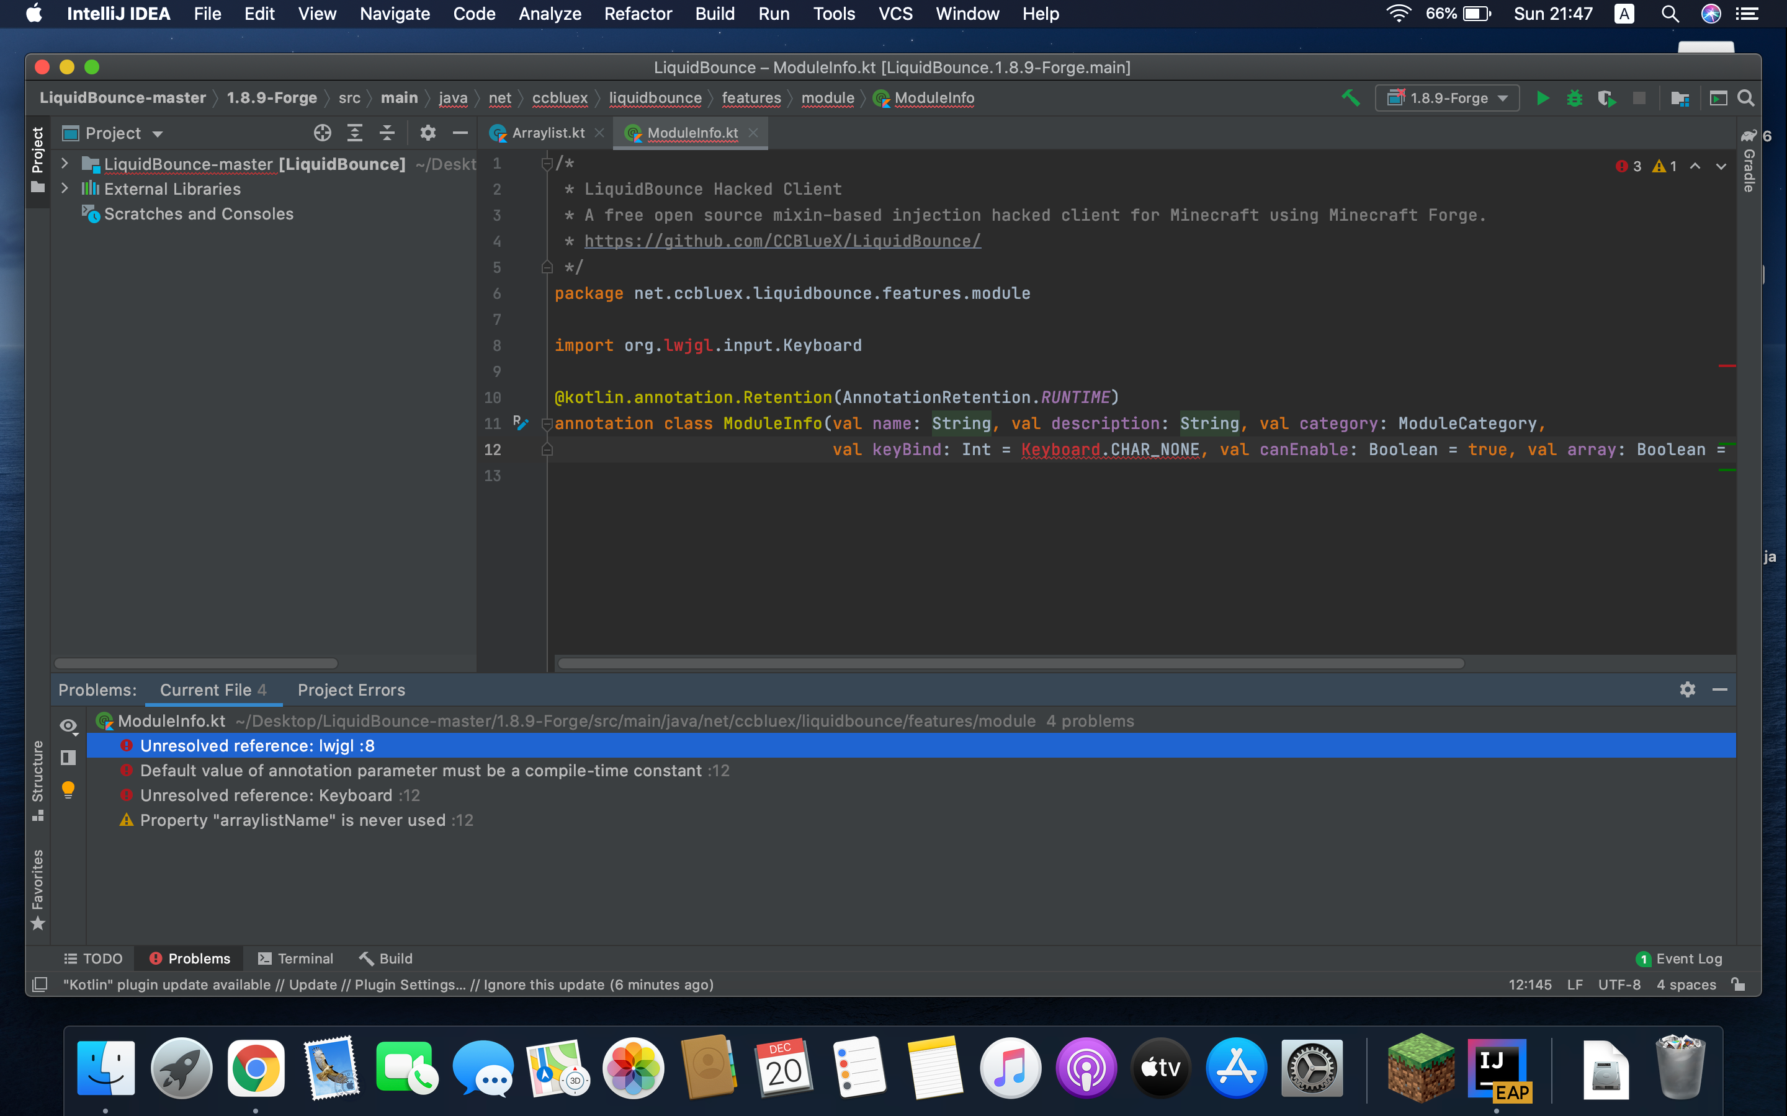The width and height of the screenshot is (1787, 1116).
Task: Toggle the eye preview icon in Problems
Action: [x=68, y=725]
